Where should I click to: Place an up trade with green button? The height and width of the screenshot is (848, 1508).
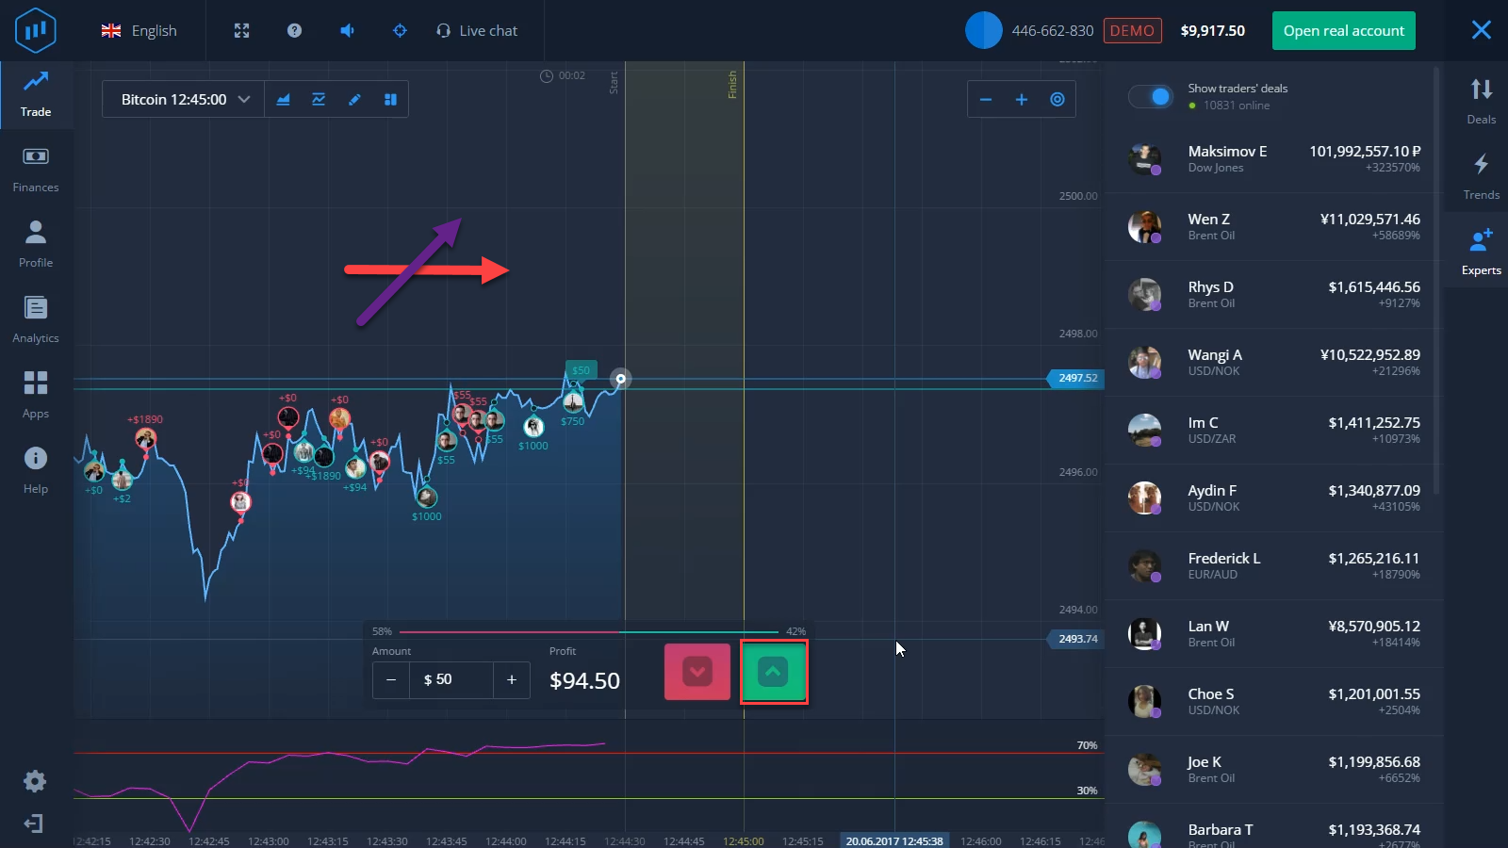click(773, 672)
